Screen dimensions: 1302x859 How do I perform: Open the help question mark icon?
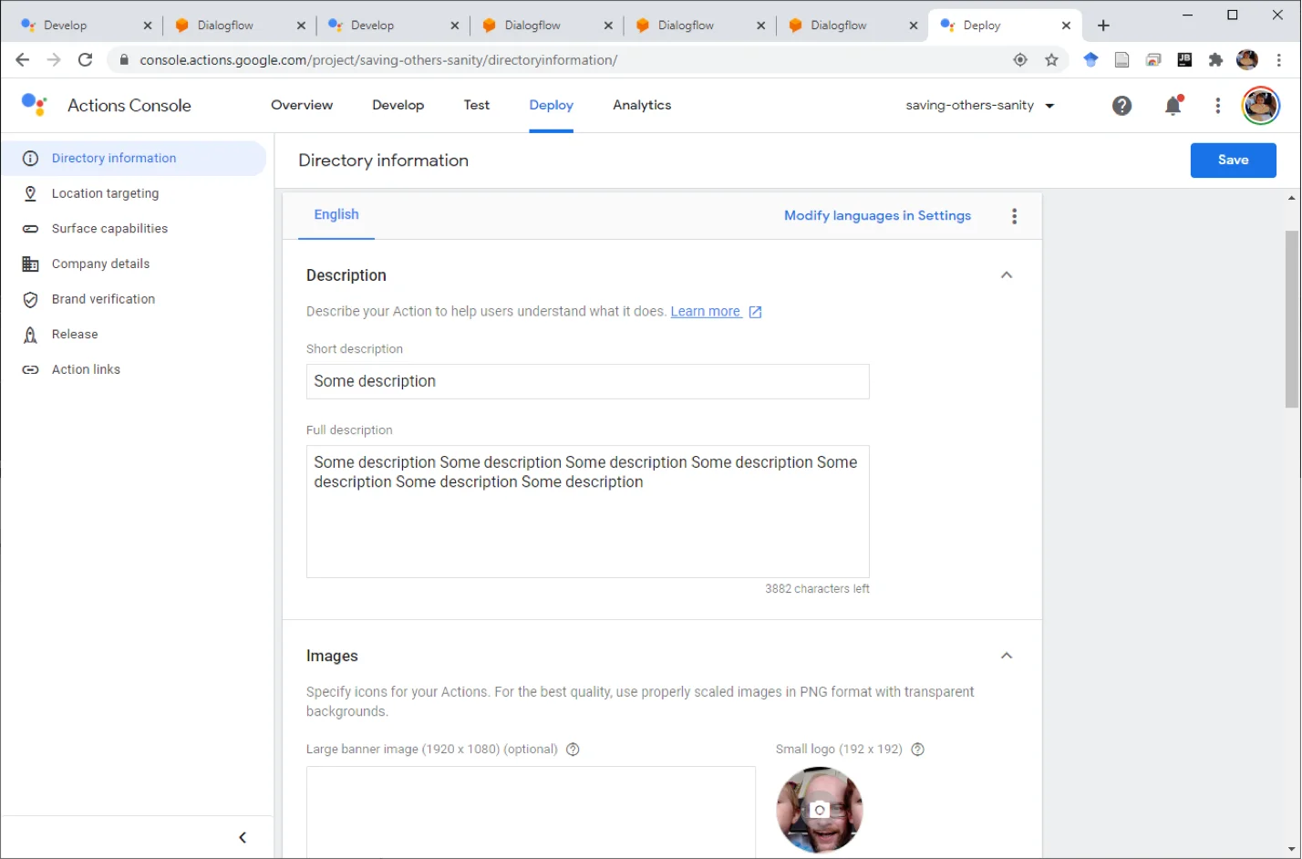[x=1122, y=106]
